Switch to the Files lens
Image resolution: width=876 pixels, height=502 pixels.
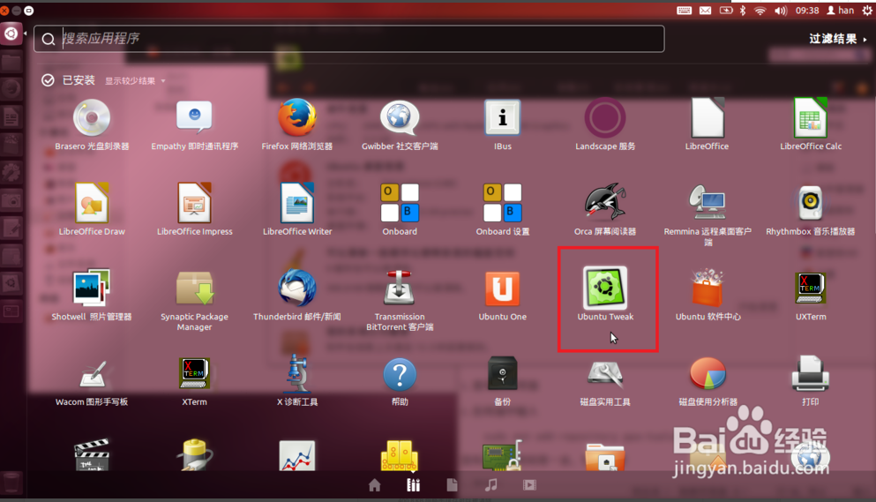(x=452, y=485)
